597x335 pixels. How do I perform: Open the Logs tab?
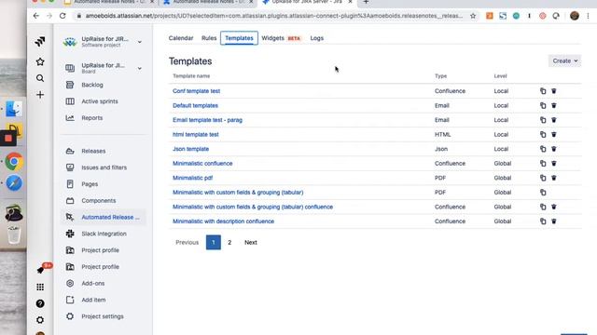317,38
